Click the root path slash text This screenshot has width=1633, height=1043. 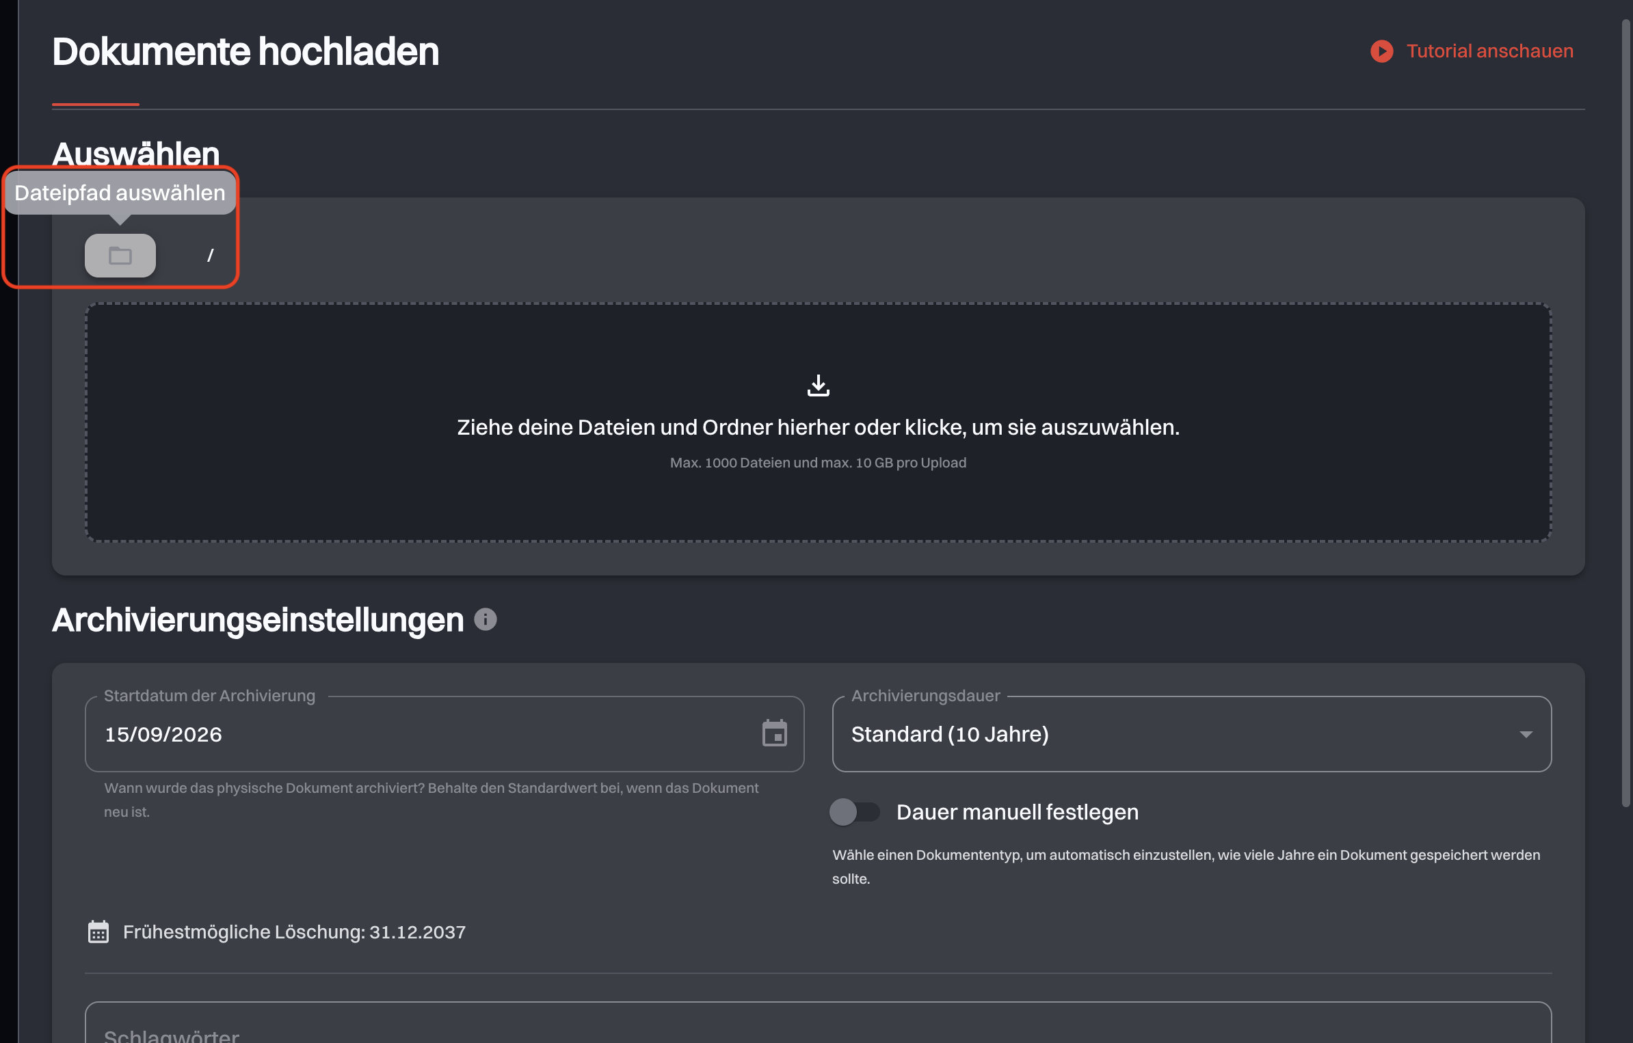coord(211,256)
